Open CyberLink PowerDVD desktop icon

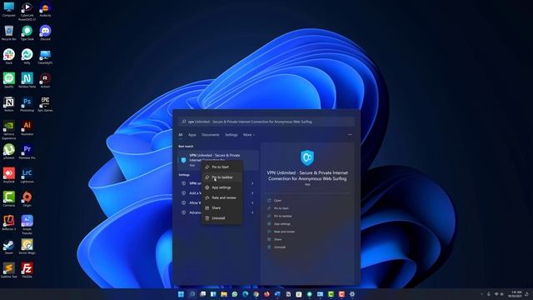[x=27, y=11]
